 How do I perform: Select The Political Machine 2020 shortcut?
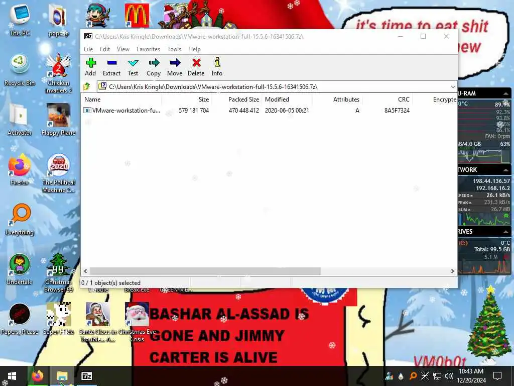pos(58,173)
